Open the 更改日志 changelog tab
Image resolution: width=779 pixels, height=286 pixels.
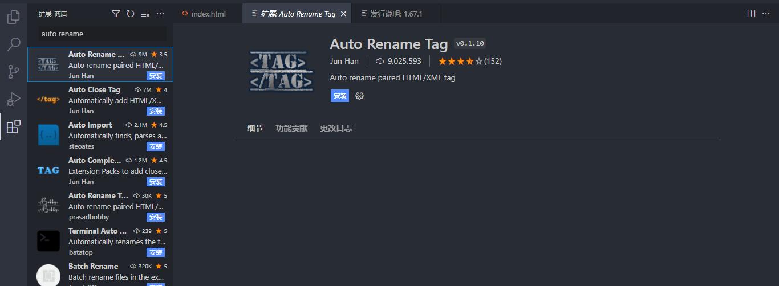pos(336,128)
